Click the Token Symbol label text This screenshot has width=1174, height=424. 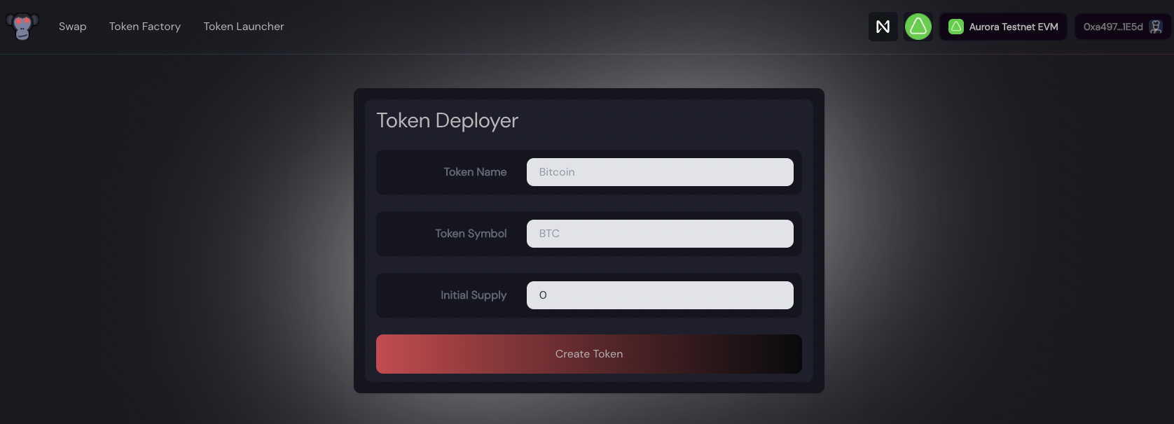(x=471, y=234)
